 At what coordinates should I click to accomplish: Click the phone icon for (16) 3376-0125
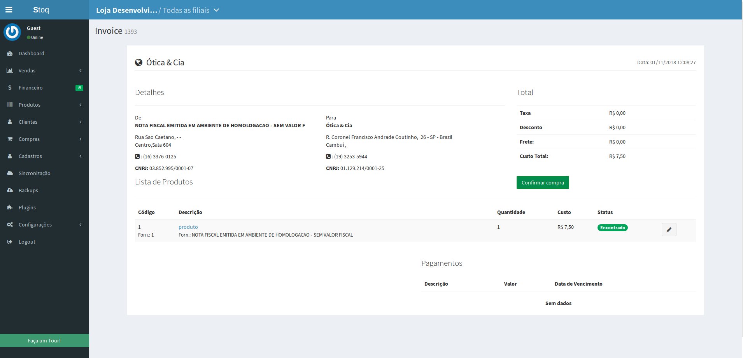137,156
